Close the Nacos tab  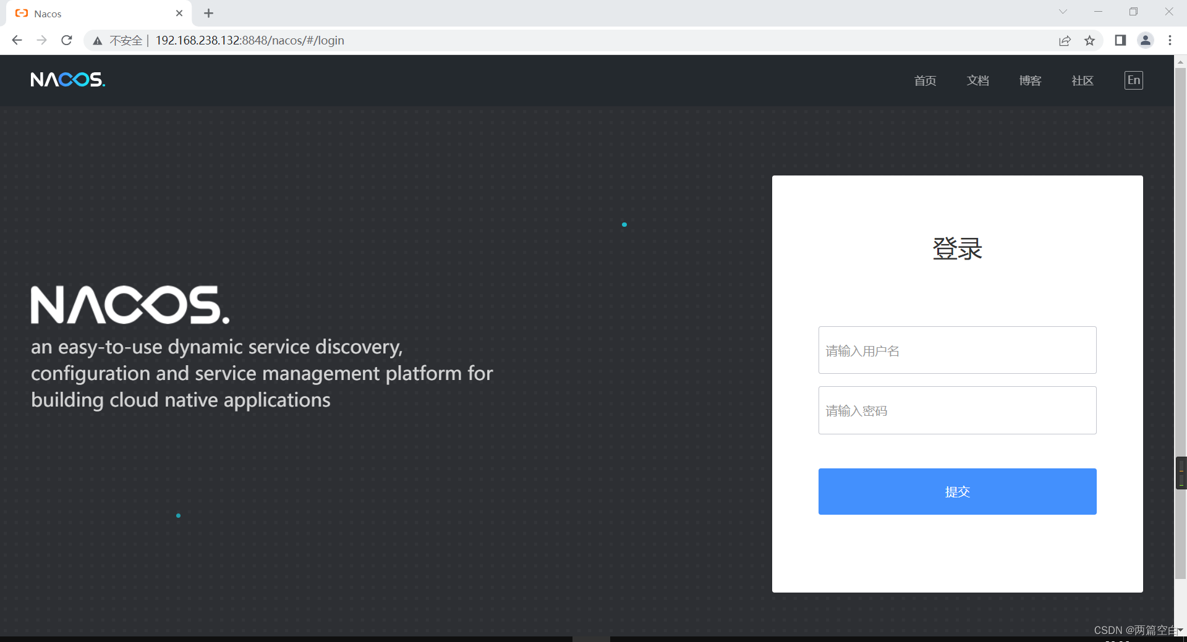pos(179,13)
